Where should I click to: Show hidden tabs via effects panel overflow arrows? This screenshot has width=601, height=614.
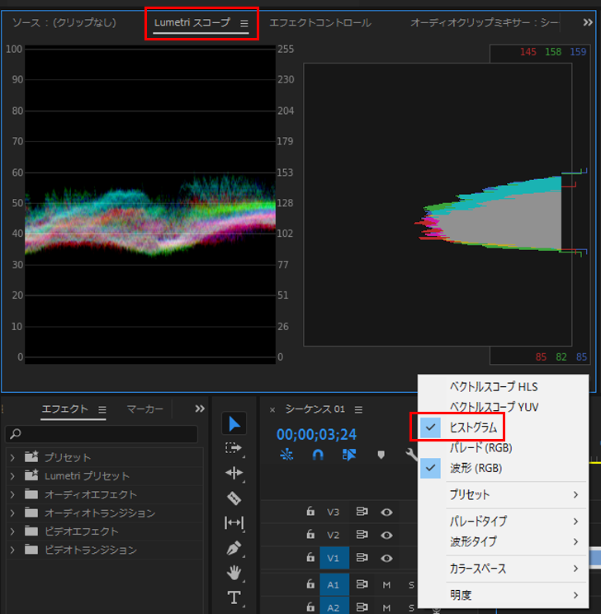pos(200,409)
